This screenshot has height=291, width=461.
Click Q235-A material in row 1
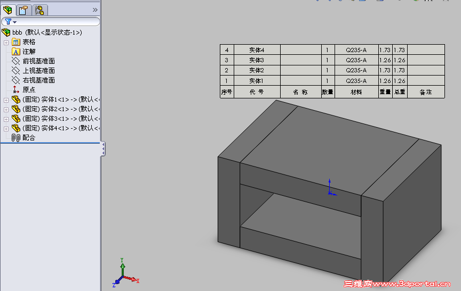(356, 80)
